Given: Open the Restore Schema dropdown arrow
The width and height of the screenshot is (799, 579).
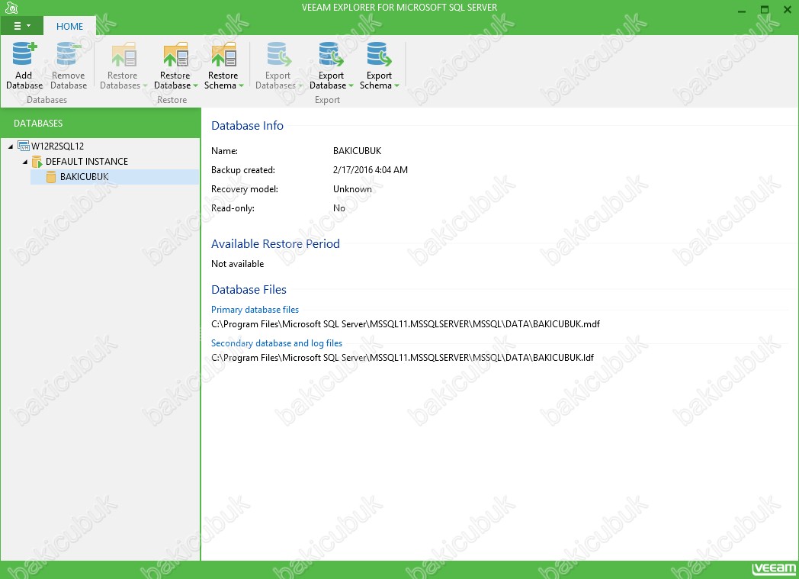Looking at the screenshot, I should [241, 85].
